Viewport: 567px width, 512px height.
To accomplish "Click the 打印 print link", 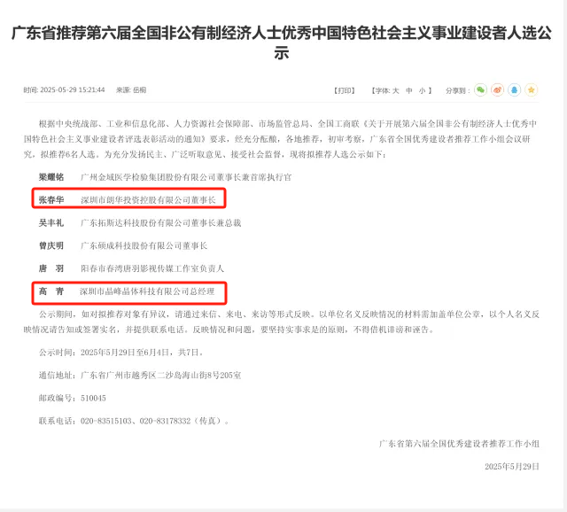I will tap(344, 90).
